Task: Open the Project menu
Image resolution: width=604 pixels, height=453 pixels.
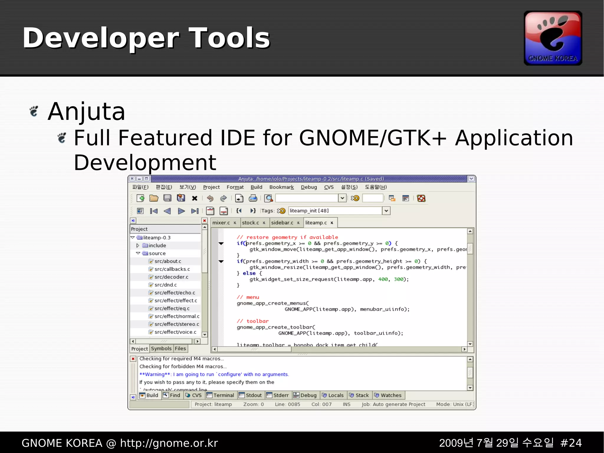Action: (211, 187)
